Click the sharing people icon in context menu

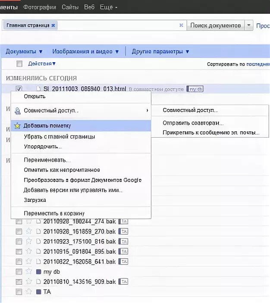coord(18,111)
